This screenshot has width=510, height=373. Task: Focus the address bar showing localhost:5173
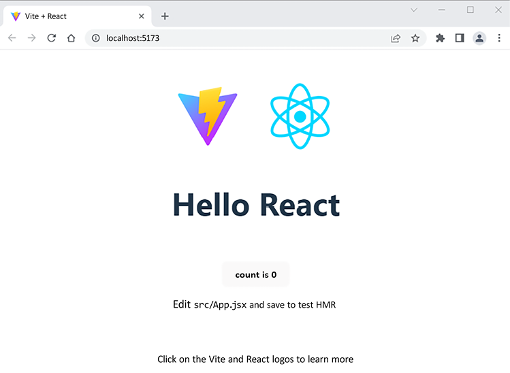point(238,38)
